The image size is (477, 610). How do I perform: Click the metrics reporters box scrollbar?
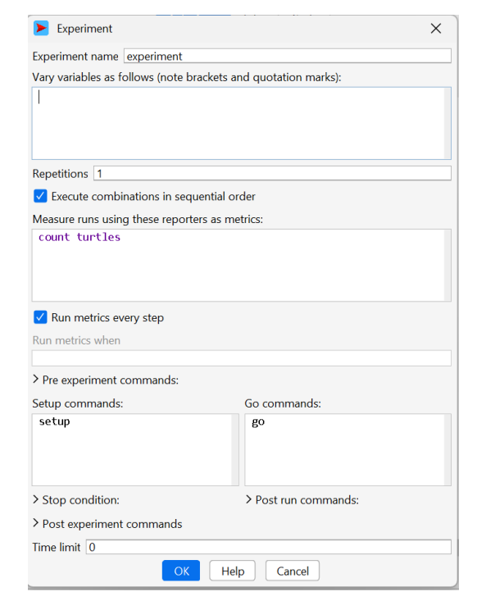click(x=447, y=266)
